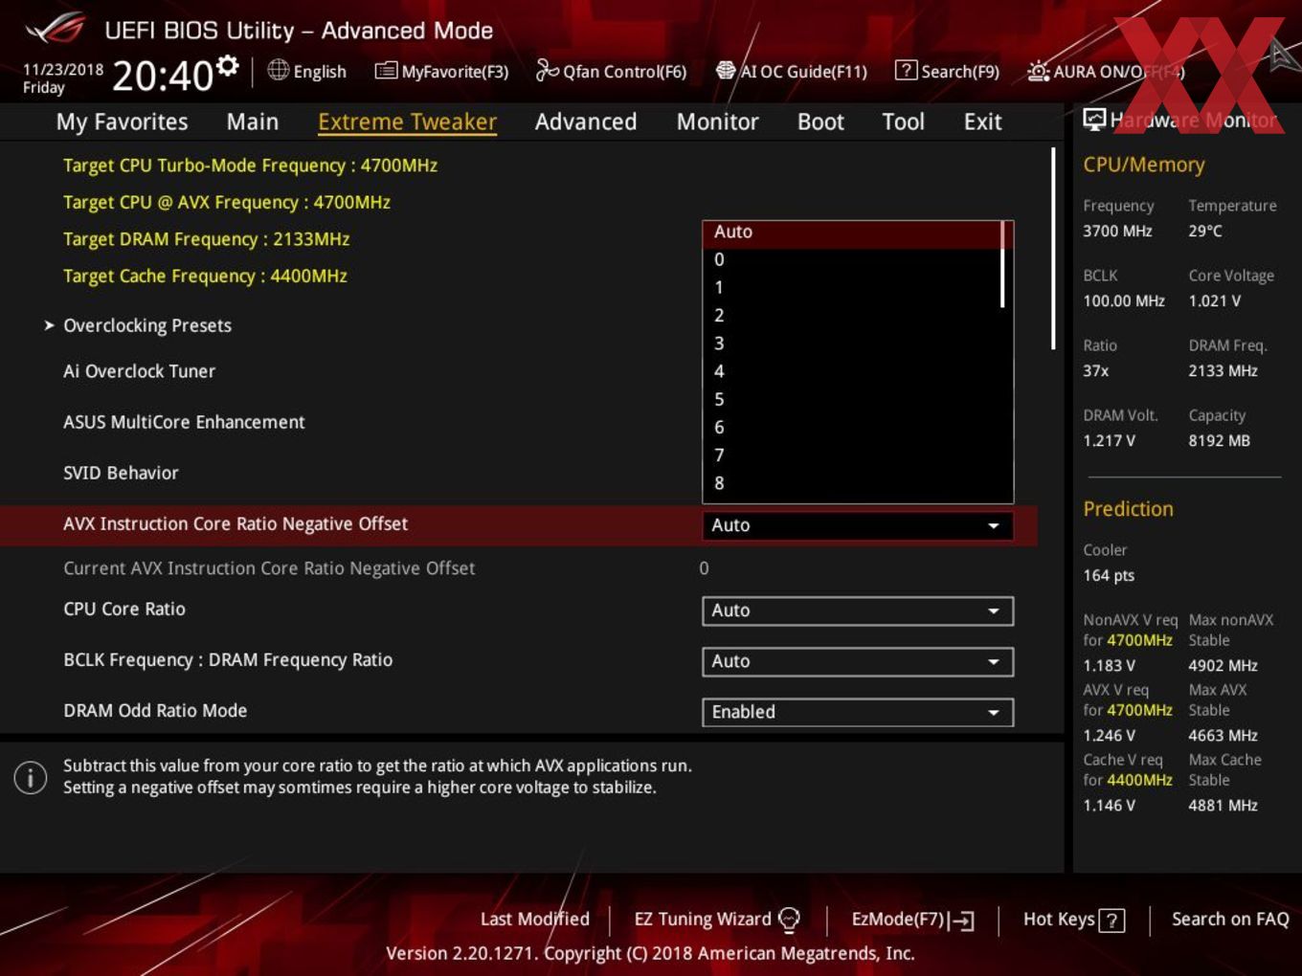
Task: Select DRAM Odd Ratio Mode label
Action: click(x=155, y=710)
